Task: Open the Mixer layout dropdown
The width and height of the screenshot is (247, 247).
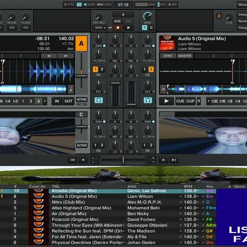Action: pyautogui.click(x=242, y=5)
